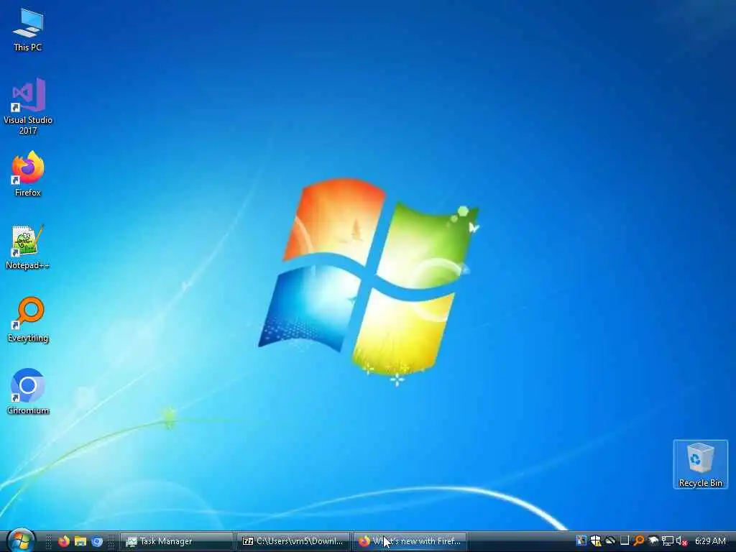The height and width of the screenshot is (552, 736).
Task: Open muted volume speaker tray icon
Action: 681,540
